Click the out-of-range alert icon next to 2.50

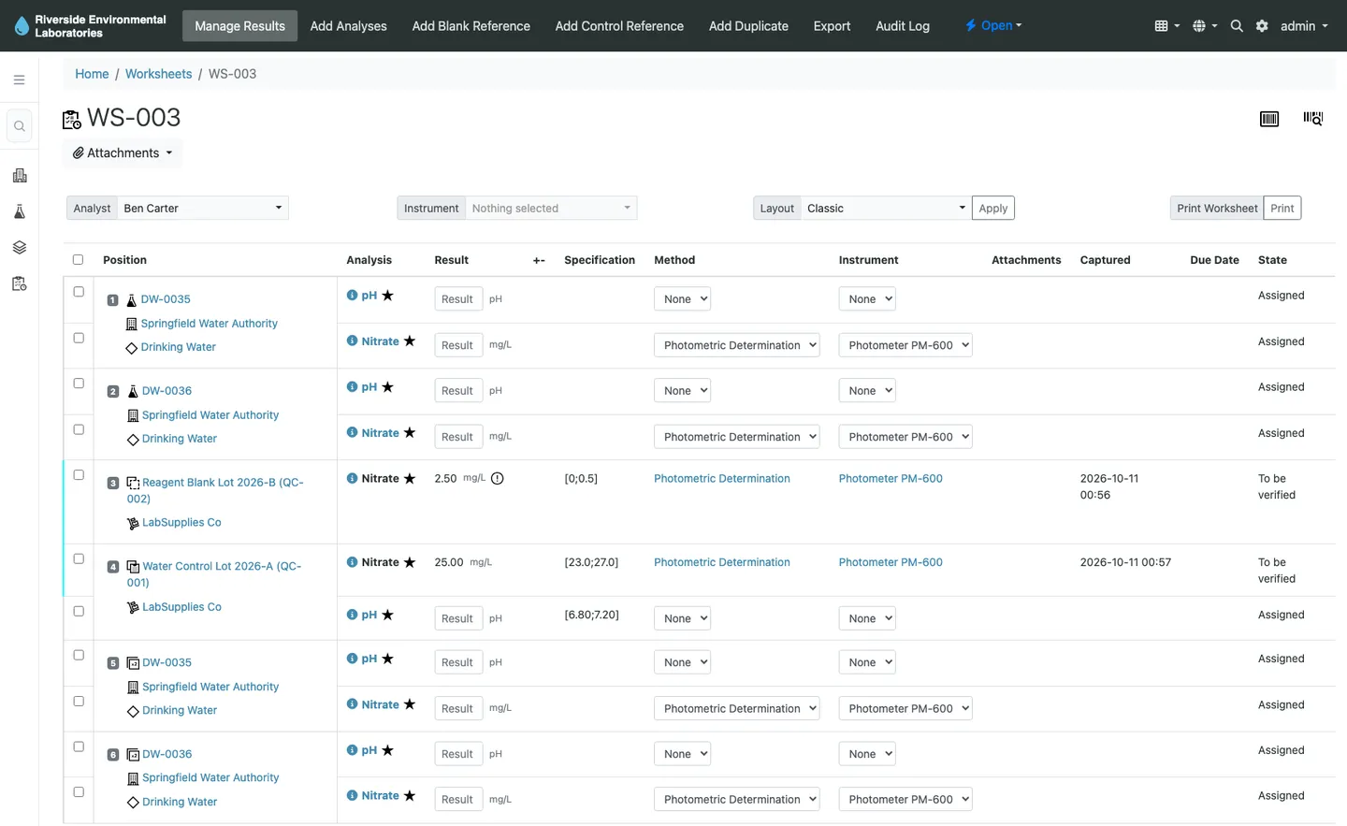pyautogui.click(x=498, y=479)
